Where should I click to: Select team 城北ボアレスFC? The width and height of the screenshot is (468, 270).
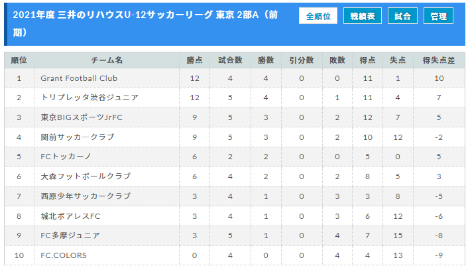[70, 216]
